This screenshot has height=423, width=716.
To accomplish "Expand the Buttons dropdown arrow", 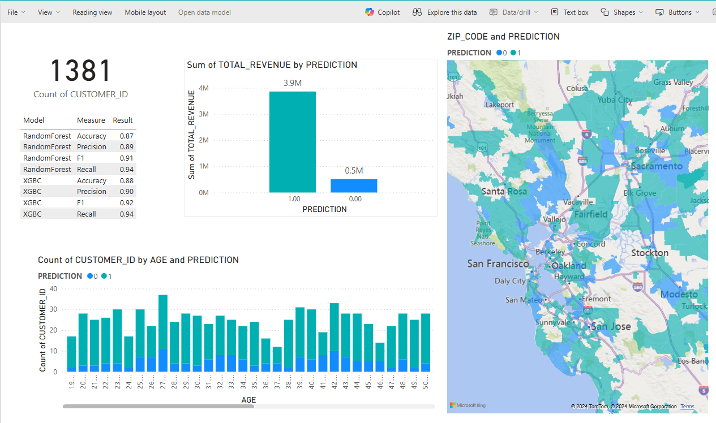I will point(697,12).
